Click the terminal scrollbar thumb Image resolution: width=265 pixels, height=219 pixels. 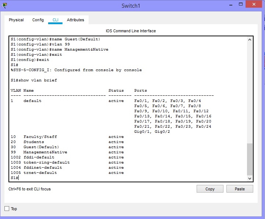250,159
